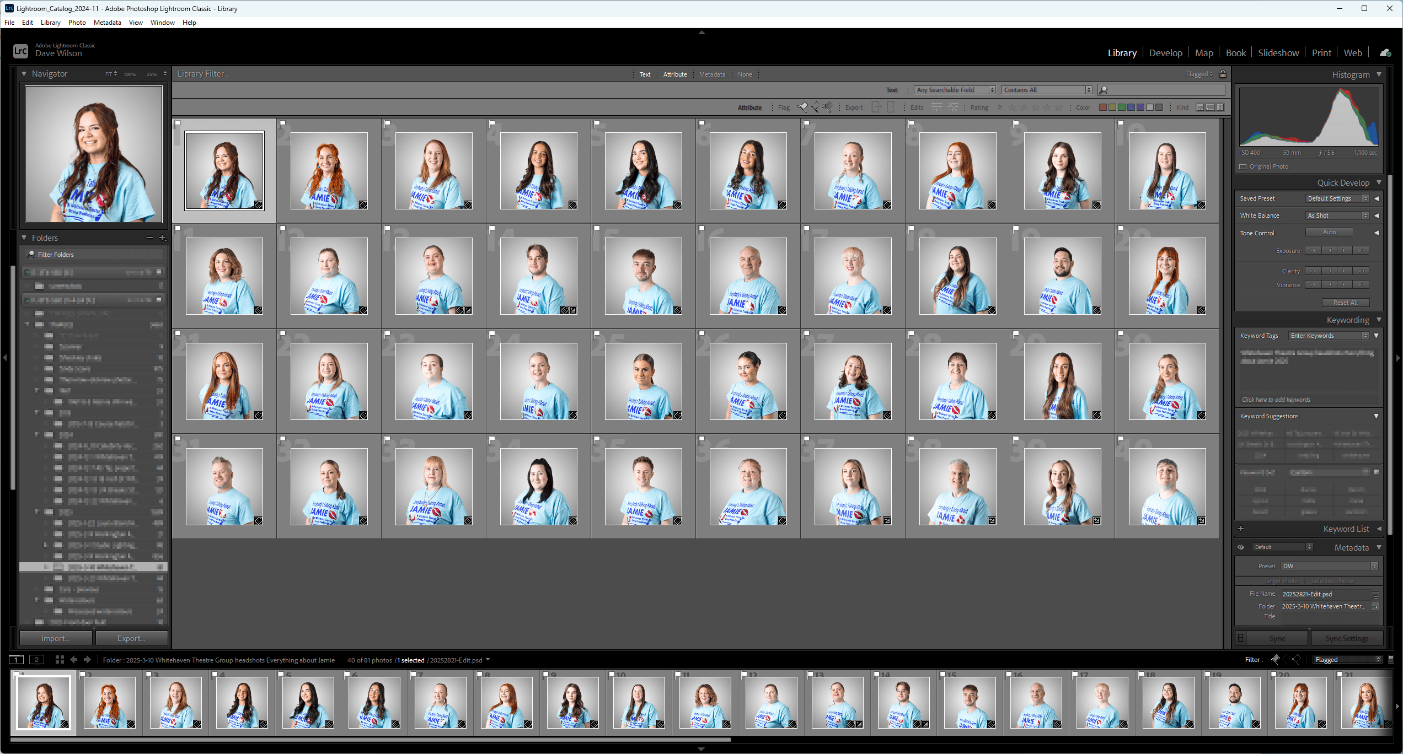This screenshot has height=754, width=1403.
Task: Go back with filmstrip left arrow
Action: coord(74,660)
